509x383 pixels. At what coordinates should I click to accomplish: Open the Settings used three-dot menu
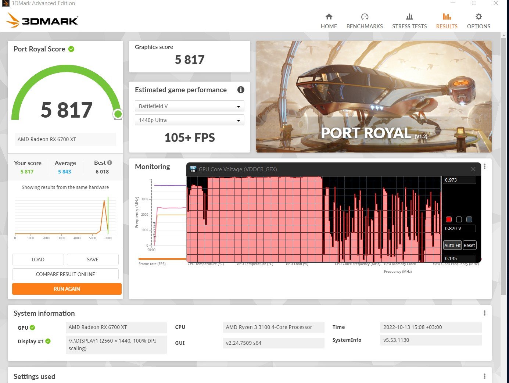pyautogui.click(x=484, y=376)
